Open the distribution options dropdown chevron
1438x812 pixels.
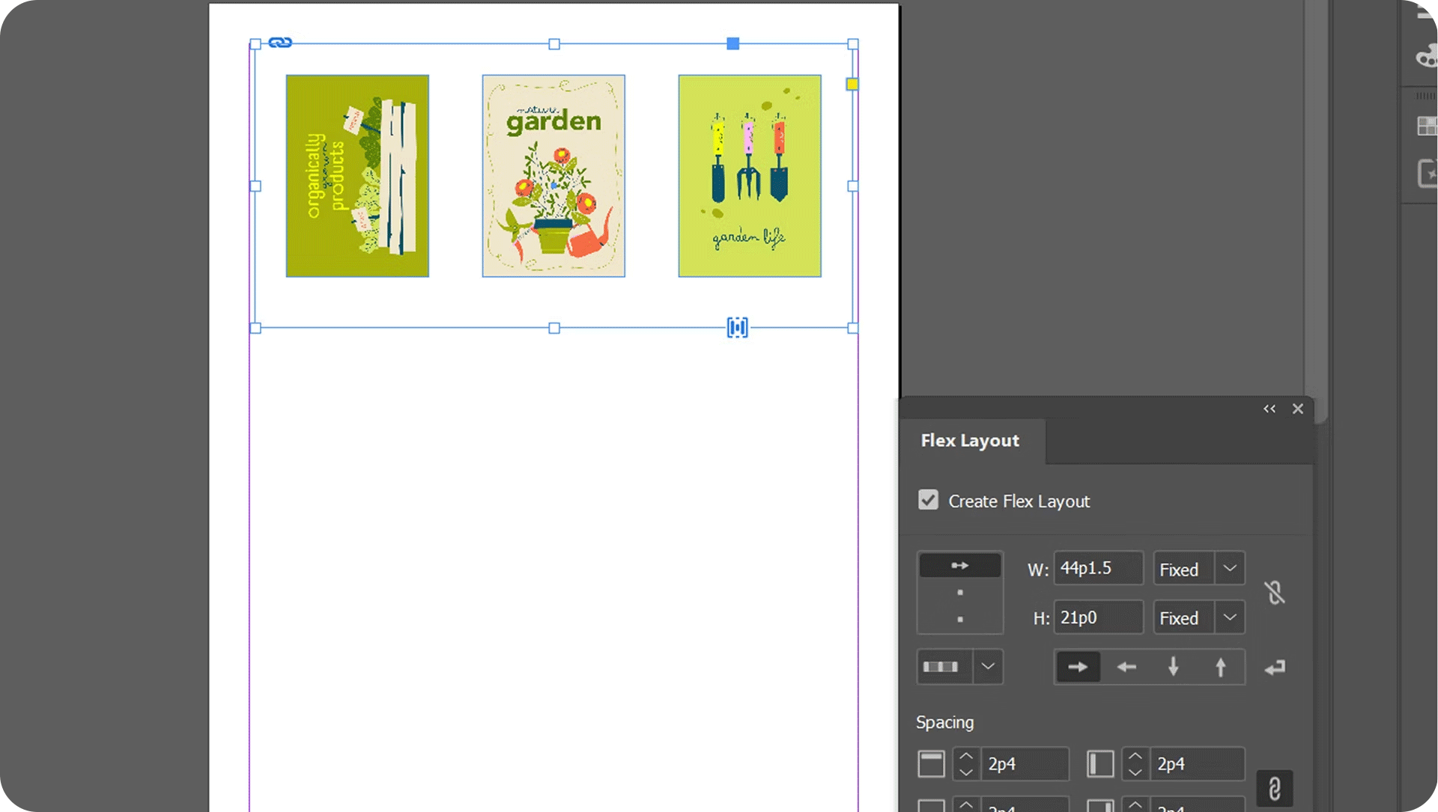[988, 667]
